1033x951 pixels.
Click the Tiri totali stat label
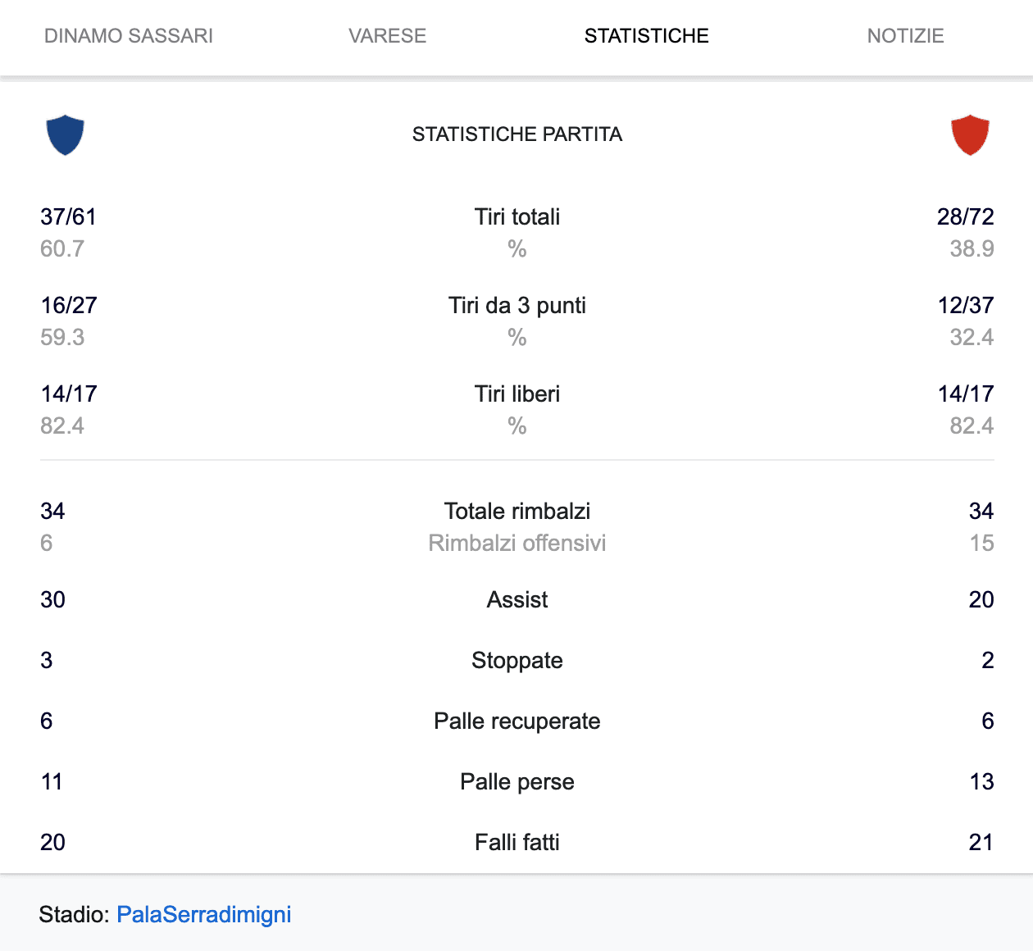pos(516,216)
